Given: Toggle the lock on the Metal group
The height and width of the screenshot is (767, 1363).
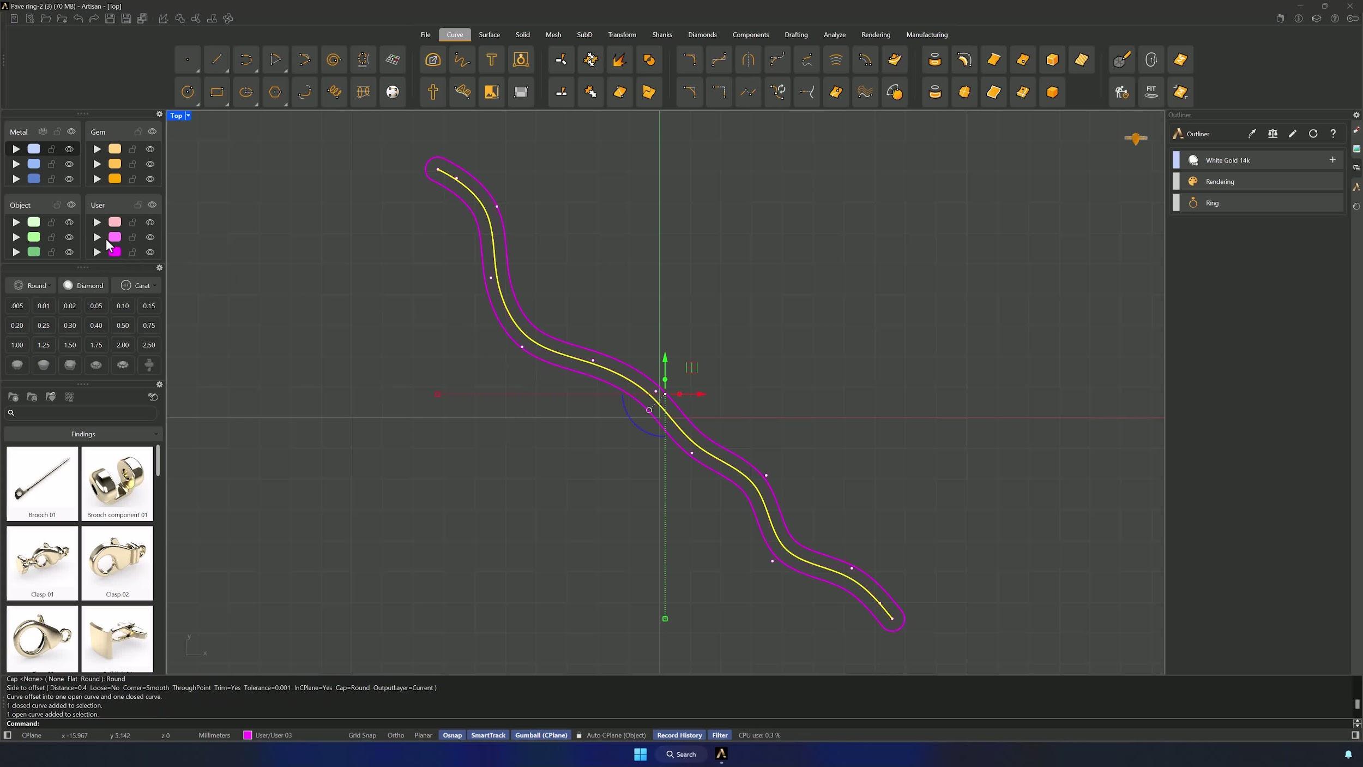Looking at the screenshot, I should coord(57,131).
